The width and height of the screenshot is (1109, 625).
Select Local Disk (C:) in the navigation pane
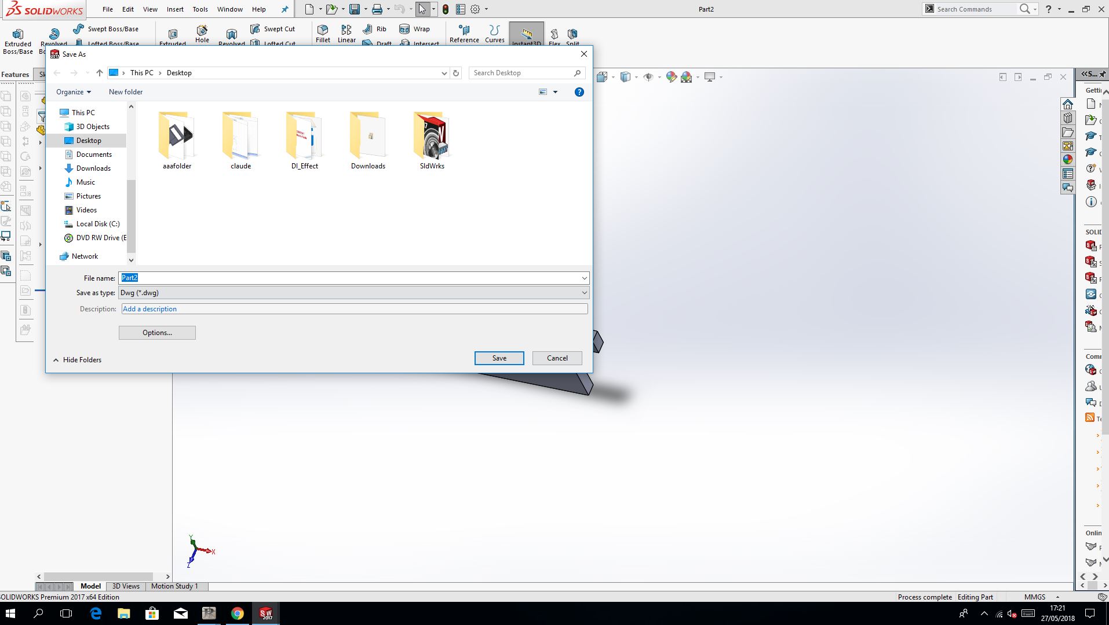(x=98, y=224)
